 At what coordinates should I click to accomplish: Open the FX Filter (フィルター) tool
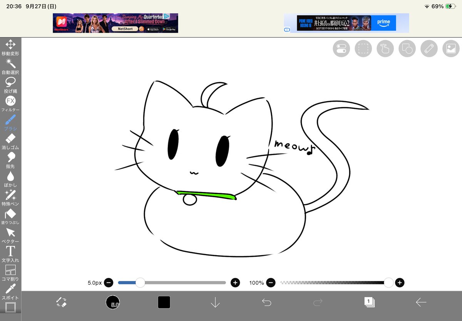[10, 104]
